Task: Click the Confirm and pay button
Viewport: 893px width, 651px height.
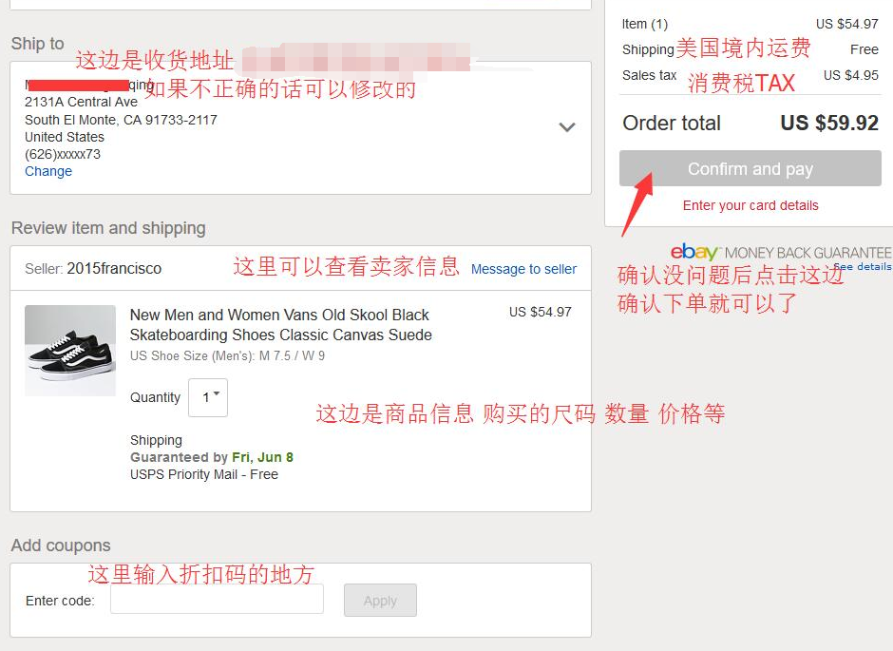Action: click(x=750, y=168)
